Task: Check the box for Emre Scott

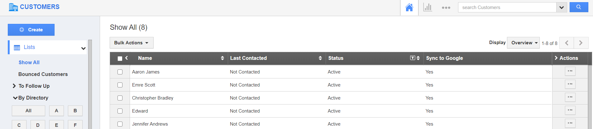Action: point(120,85)
